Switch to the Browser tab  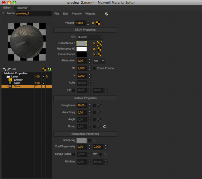click(x=23, y=8)
